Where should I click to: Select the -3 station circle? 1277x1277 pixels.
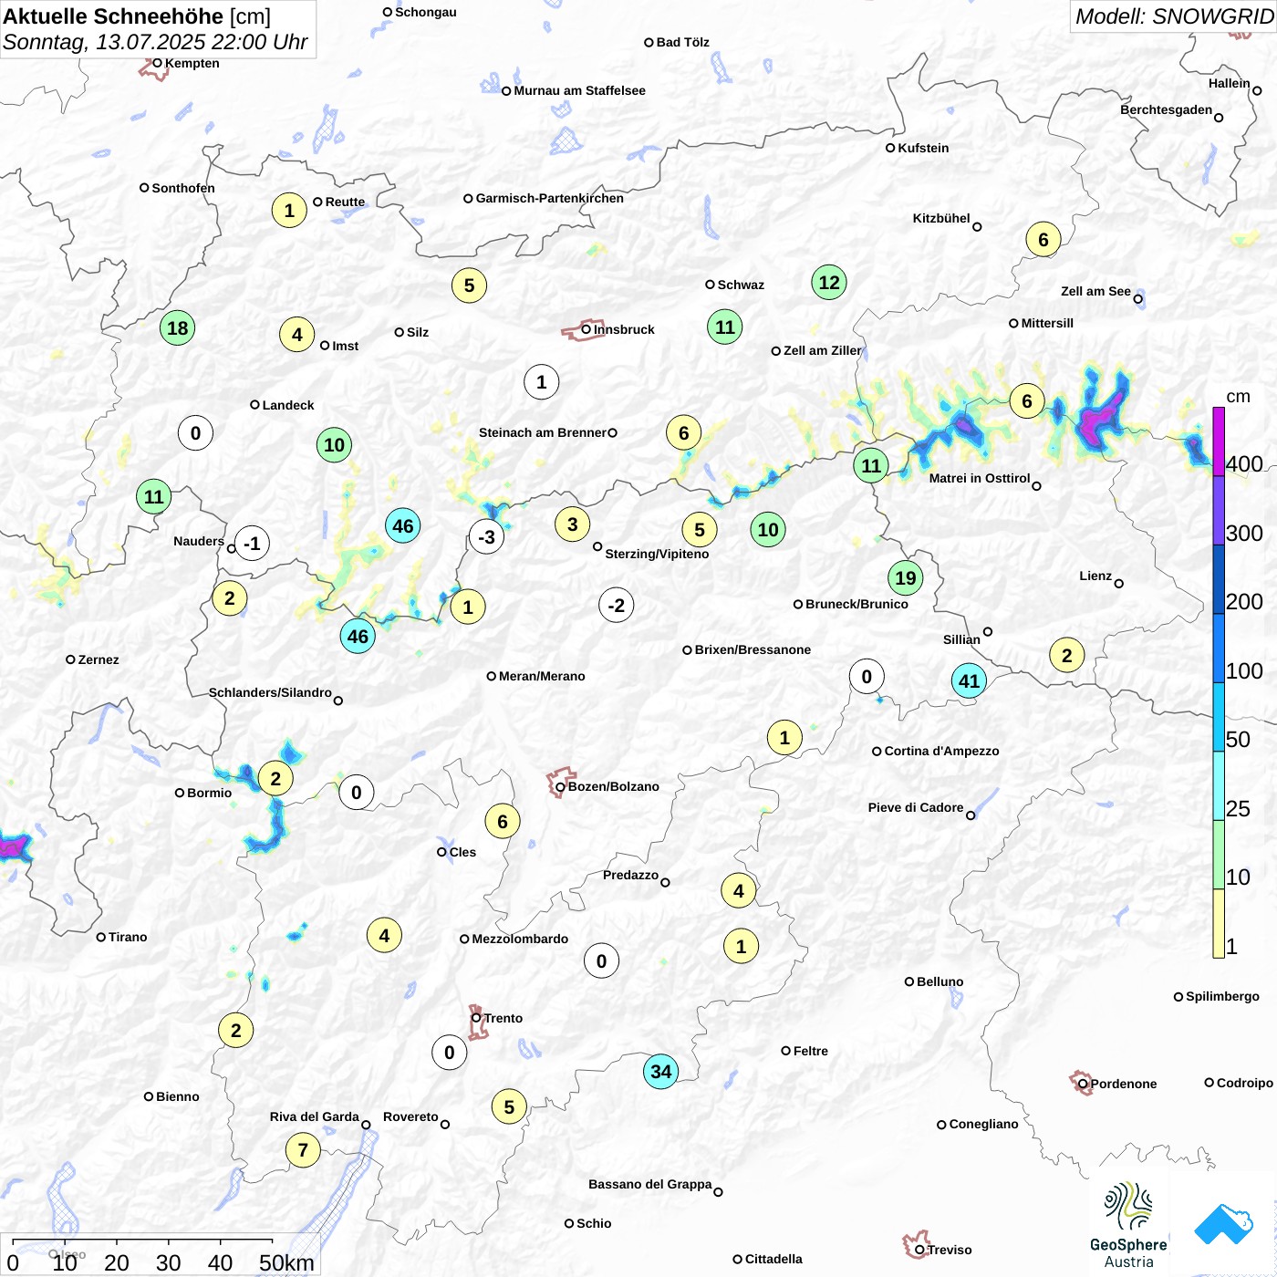pyautogui.click(x=486, y=537)
